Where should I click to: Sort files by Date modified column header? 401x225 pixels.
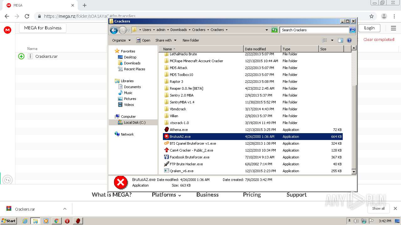[x=262, y=49]
